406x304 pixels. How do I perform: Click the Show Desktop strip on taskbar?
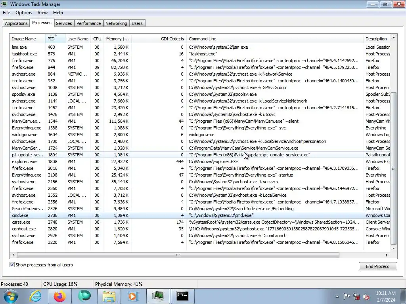403,296
